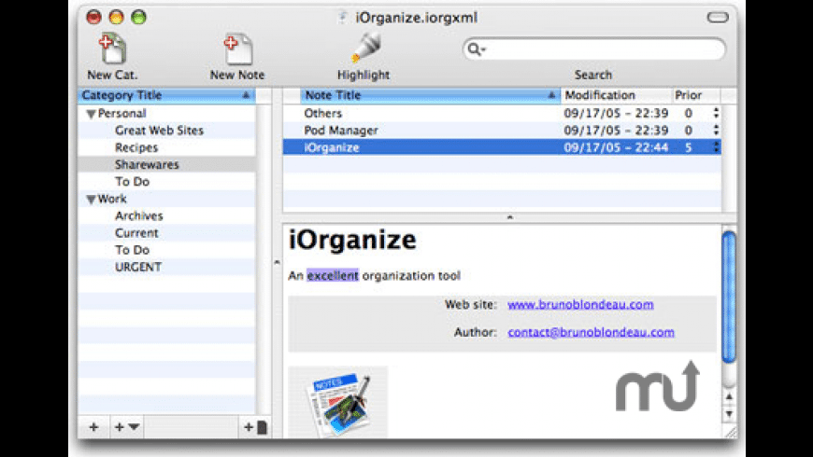Click the window title document icon
The image size is (813, 457).
tap(342, 18)
